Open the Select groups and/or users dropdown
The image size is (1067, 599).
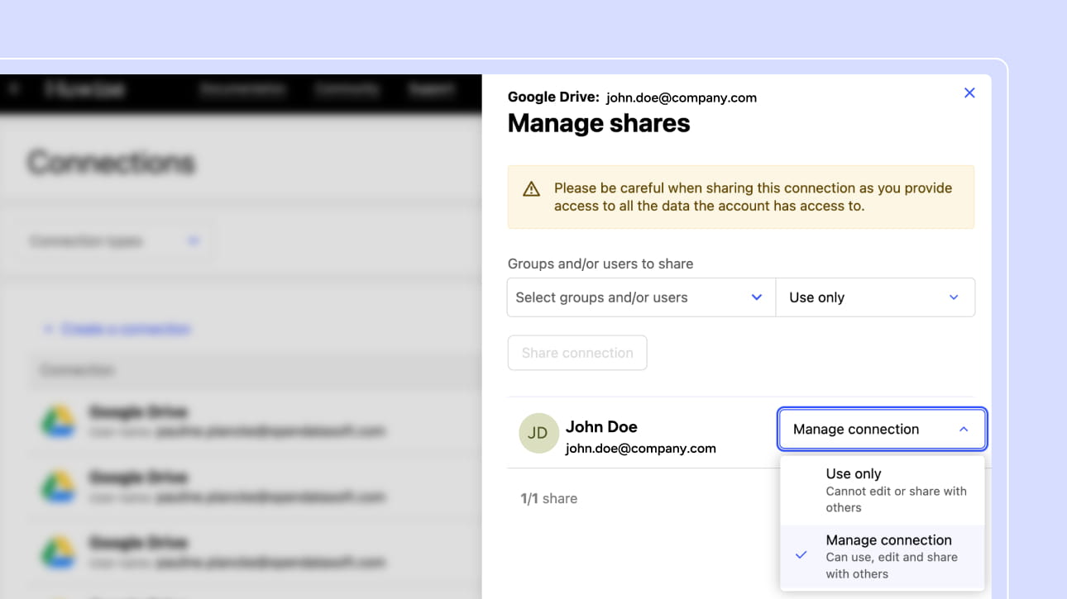coord(640,297)
